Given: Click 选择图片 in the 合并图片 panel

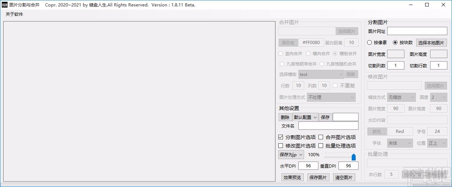Looking at the screenshot, I should pyautogui.click(x=347, y=31).
